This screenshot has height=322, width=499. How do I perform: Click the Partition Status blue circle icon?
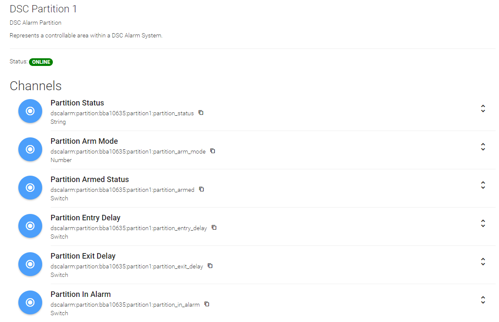click(30, 111)
